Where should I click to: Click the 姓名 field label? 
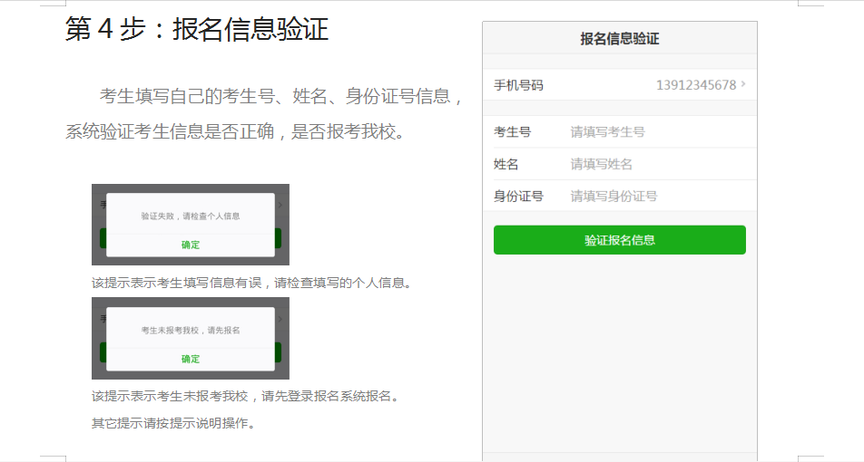[506, 164]
